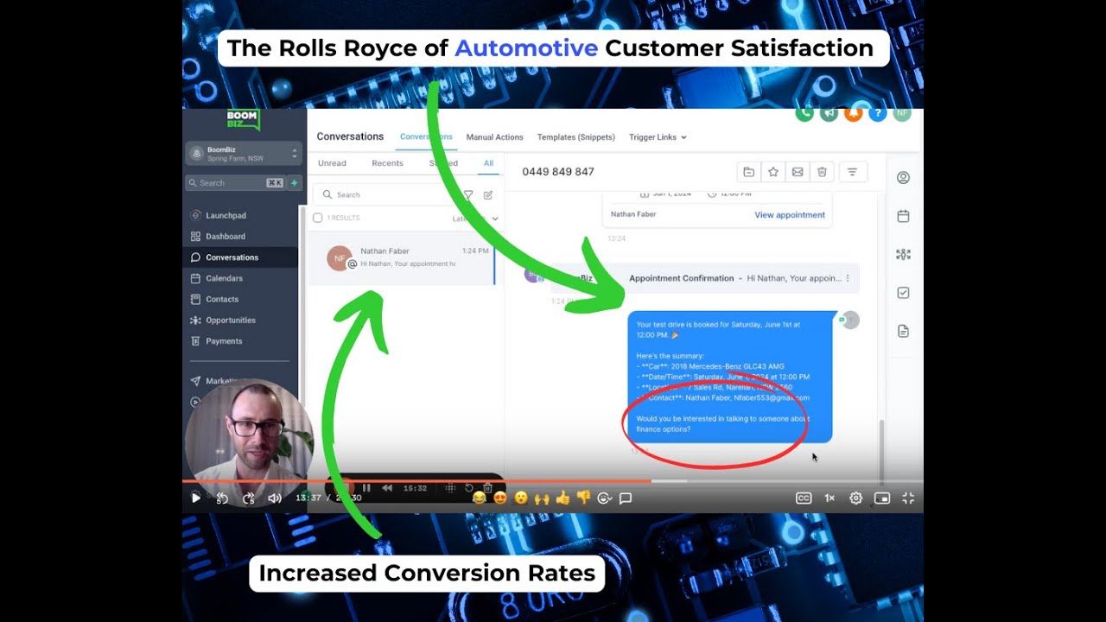
Task: Star the conversation
Action: (773, 172)
